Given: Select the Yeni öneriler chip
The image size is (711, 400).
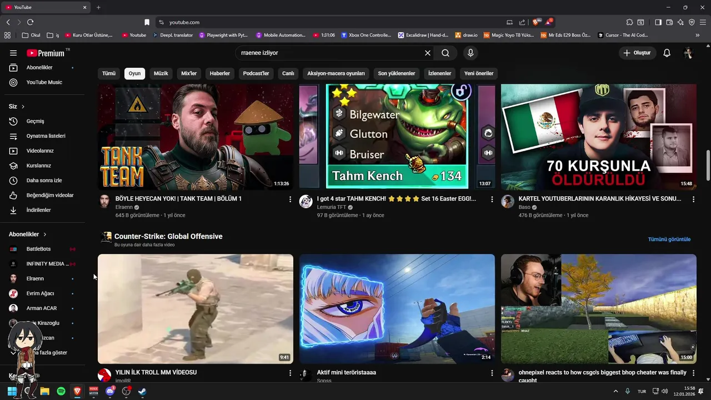Looking at the screenshot, I should [x=479, y=73].
